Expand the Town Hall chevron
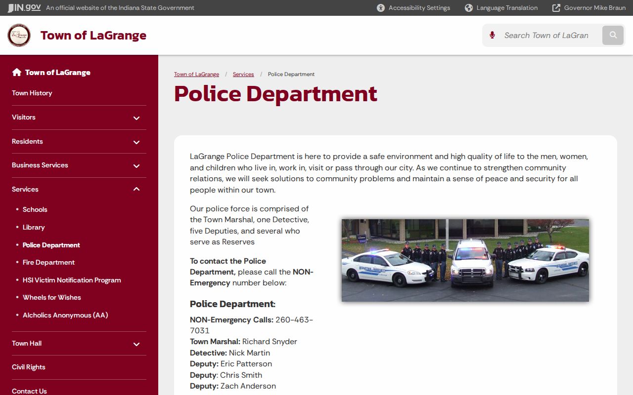 coord(136,344)
